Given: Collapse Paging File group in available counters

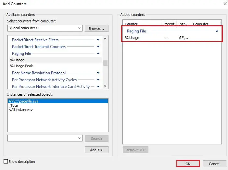Looking at the screenshot, I should [x=98, y=54].
